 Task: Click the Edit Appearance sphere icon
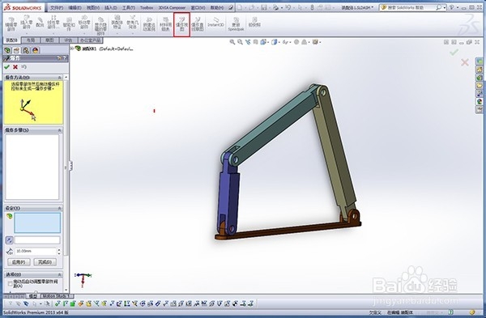tap(296, 42)
